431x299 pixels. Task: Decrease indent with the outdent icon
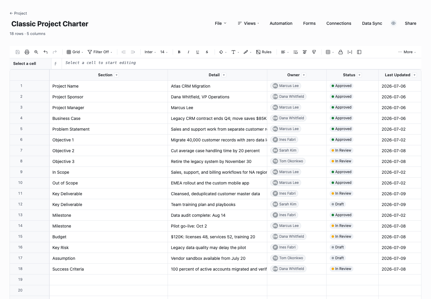[x=133, y=52]
